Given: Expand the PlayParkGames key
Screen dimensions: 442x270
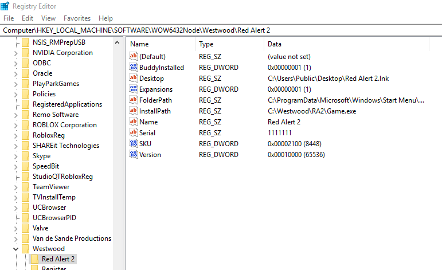Looking at the screenshot, I should pyautogui.click(x=15, y=84).
